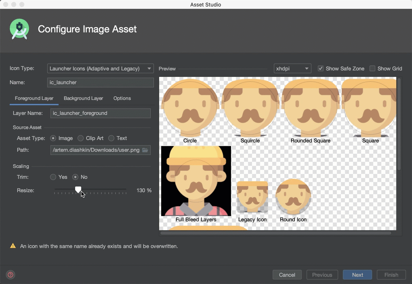Click the Layer Name input field
Viewport: 412px width, 284px height.
click(100, 113)
